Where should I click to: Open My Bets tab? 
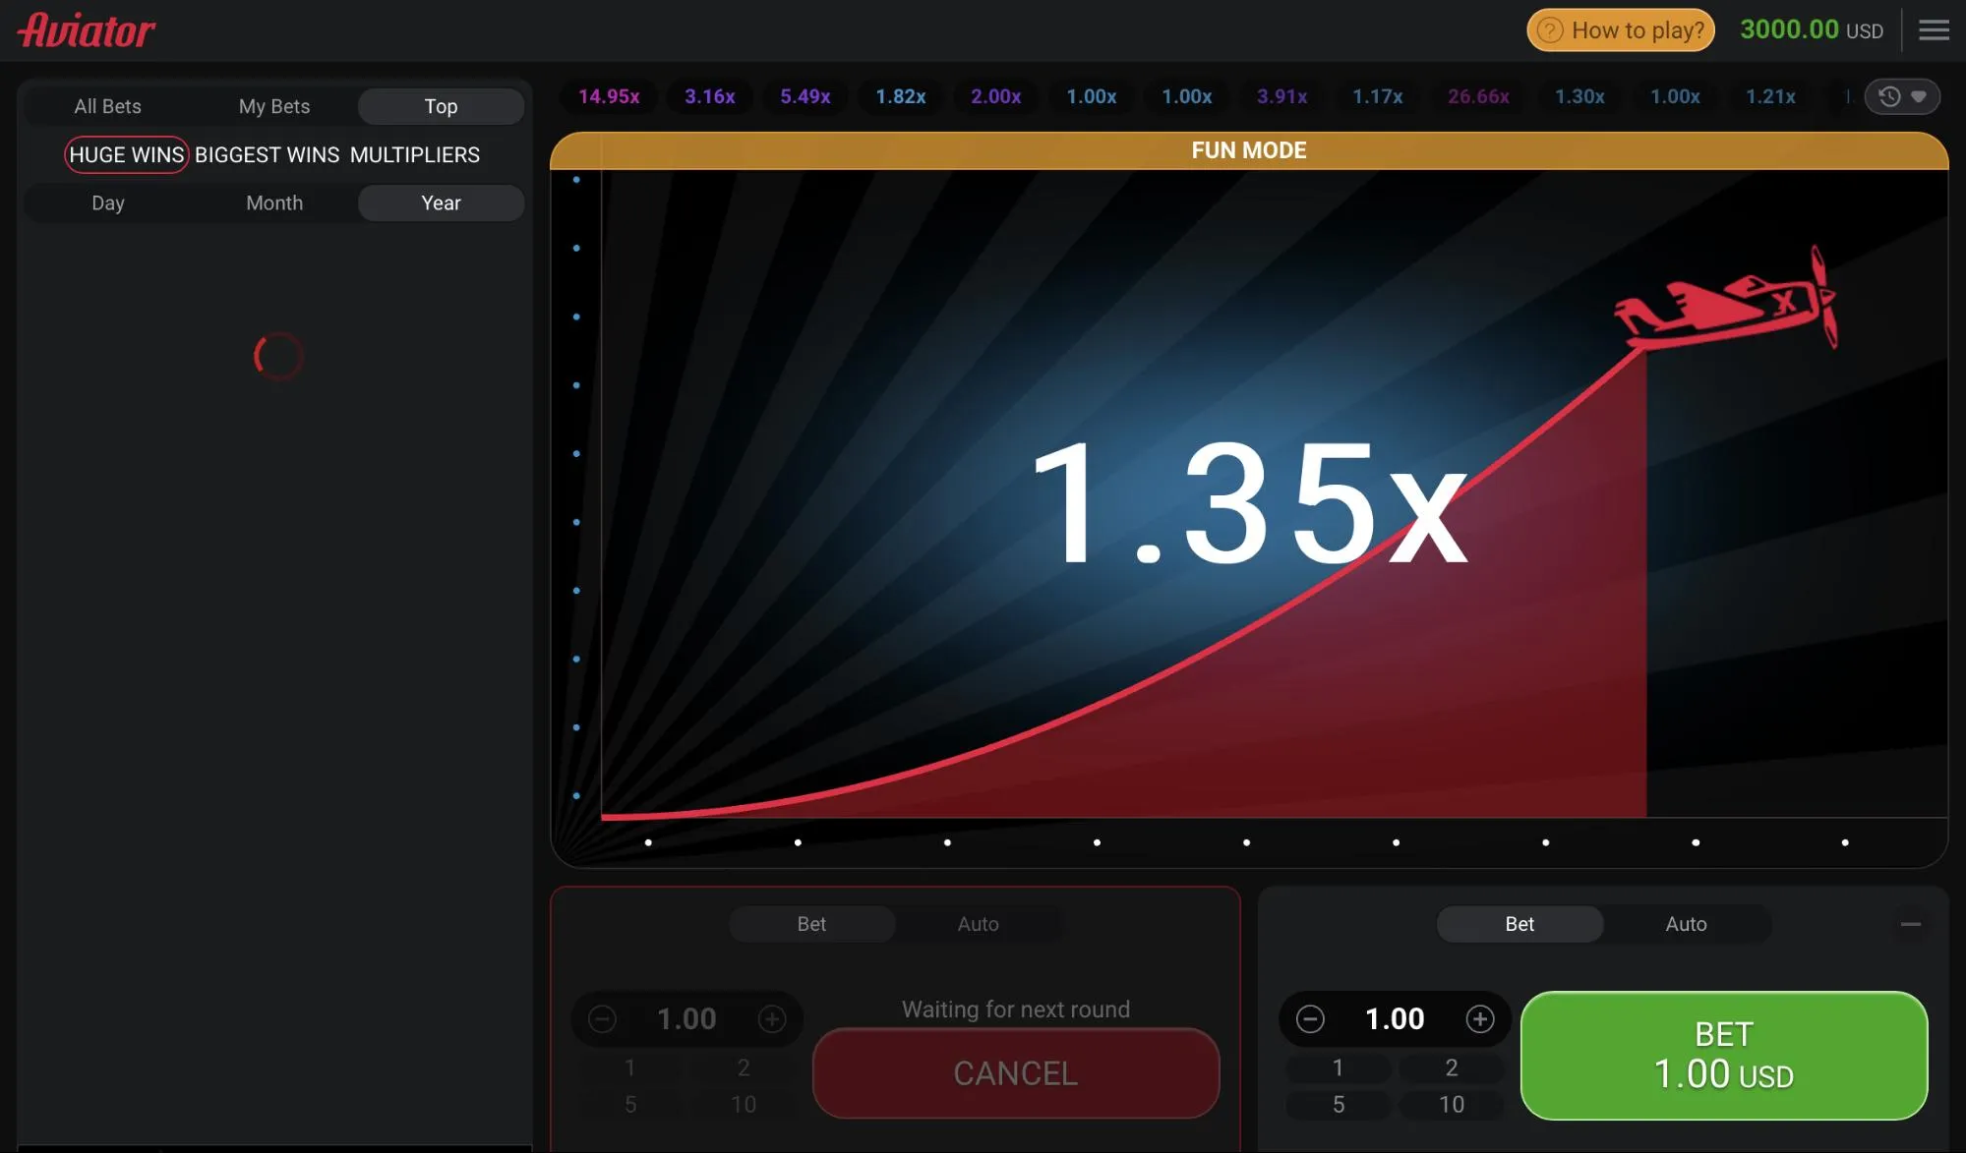click(274, 106)
